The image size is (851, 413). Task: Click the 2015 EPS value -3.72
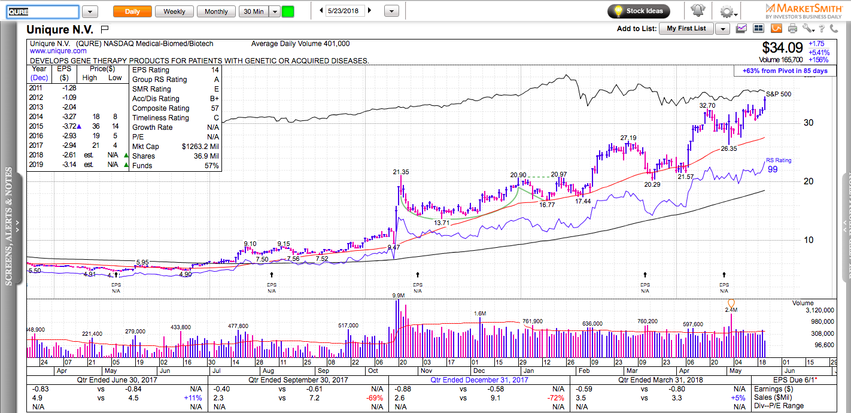click(69, 127)
